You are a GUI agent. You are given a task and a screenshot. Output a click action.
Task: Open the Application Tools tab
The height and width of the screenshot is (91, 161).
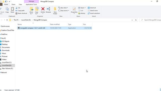coord(31,5)
